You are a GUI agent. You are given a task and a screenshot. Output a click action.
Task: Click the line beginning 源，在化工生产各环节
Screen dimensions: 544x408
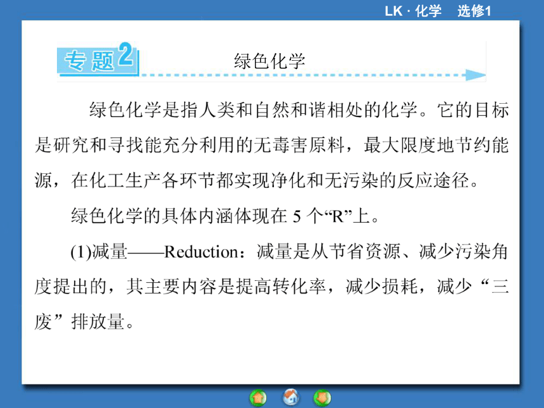click(x=257, y=180)
